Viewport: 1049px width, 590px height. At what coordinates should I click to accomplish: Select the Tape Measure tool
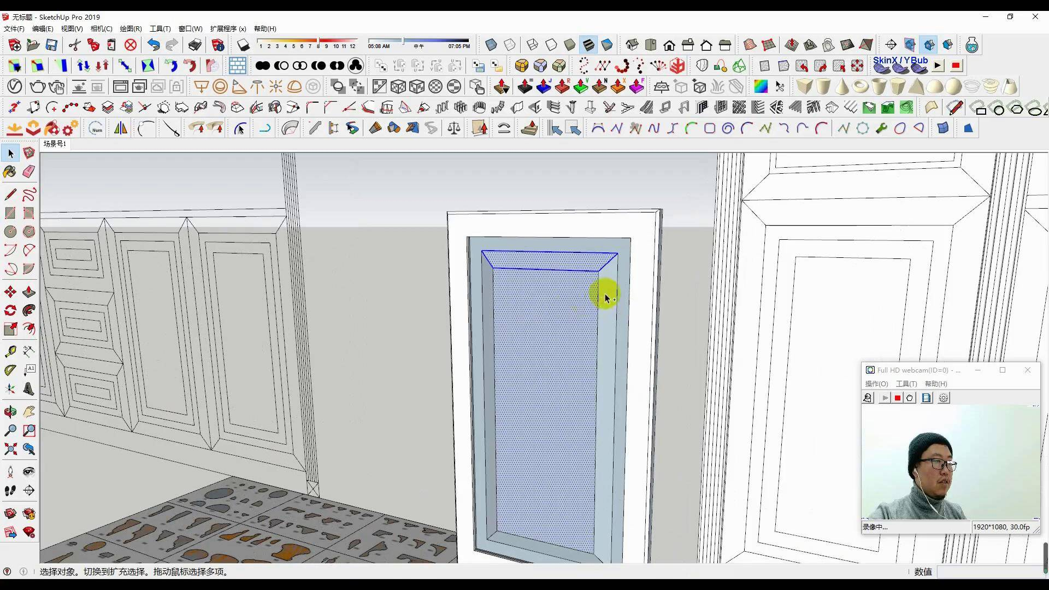(x=10, y=351)
